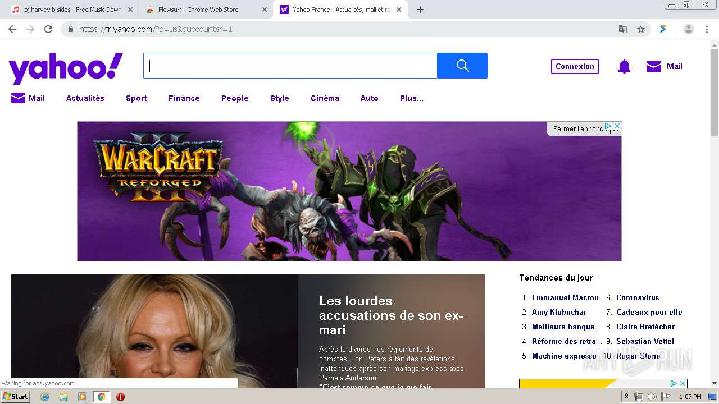The width and height of the screenshot is (719, 404).
Task: Click AdChoices icon on yellow ad
Action: pyautogui.click(x=674, y=384)
